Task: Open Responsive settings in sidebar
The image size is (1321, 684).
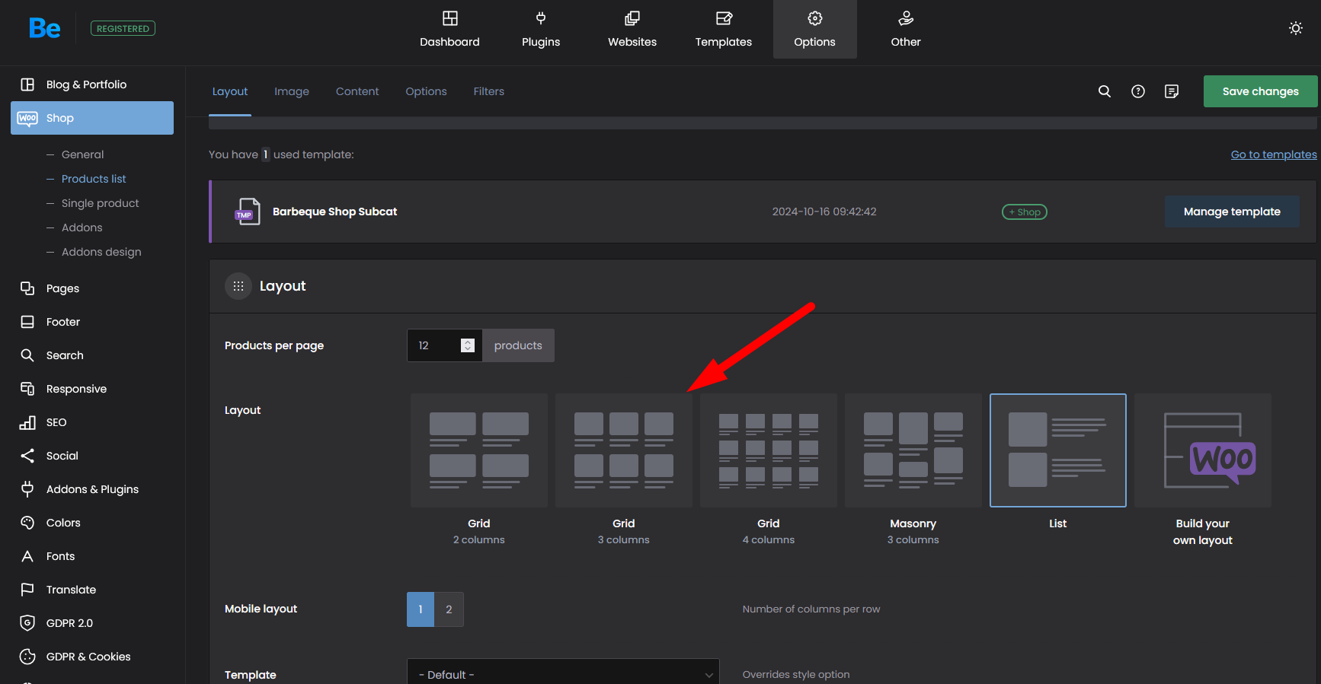Action: point(92,389)
